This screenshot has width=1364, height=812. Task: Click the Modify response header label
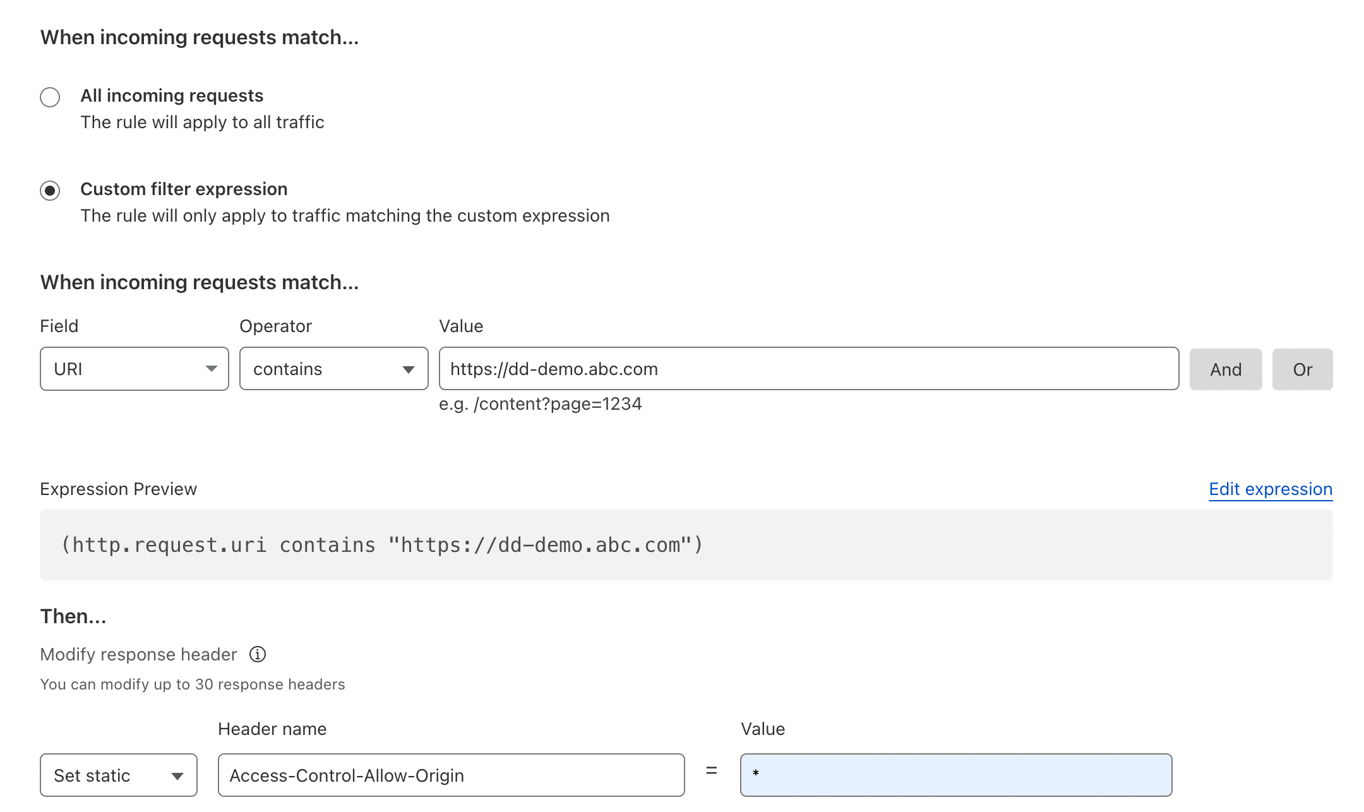coord(138,654)
